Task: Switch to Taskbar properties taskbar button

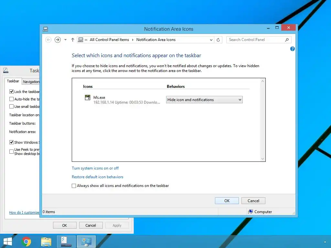Action: click(66, 242)
